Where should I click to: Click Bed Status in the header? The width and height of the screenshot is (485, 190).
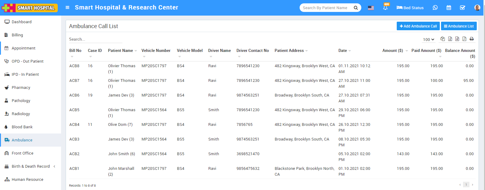click(x=410, y=8)
